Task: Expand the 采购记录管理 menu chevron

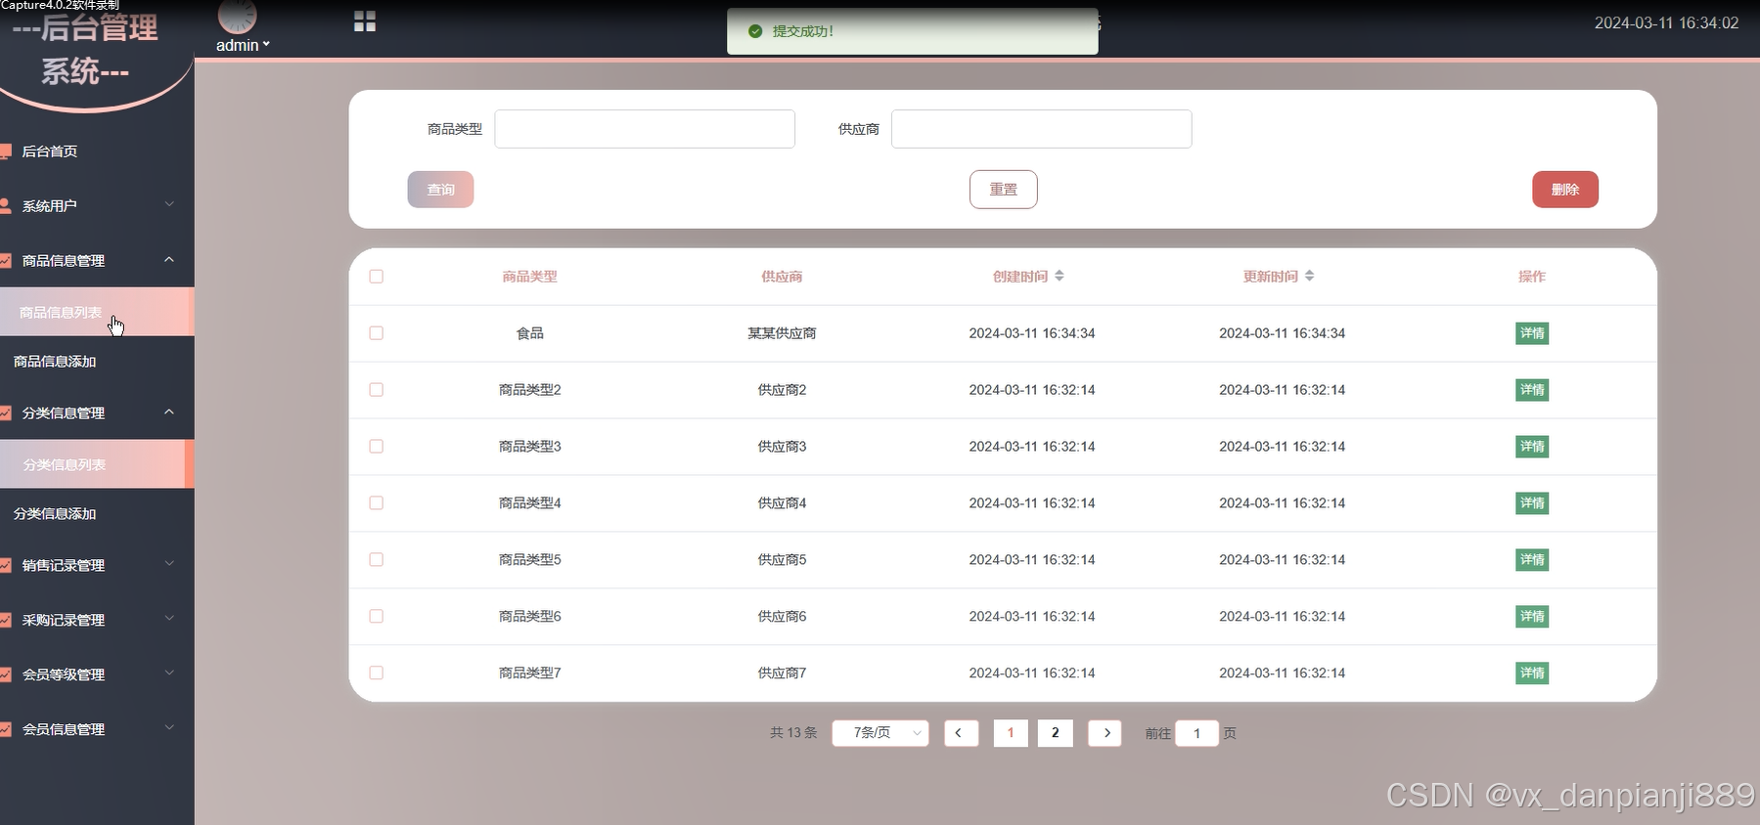Action: pos(169,619)
